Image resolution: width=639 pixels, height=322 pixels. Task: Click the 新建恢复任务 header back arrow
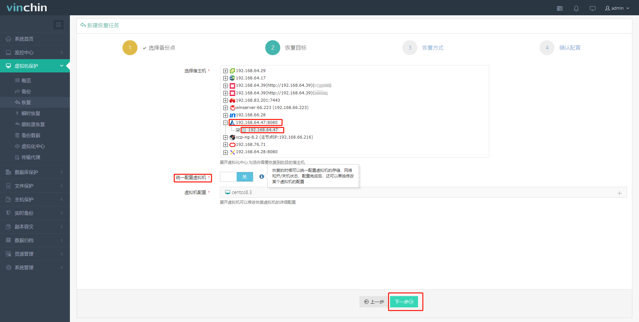(x=83, y=25)
